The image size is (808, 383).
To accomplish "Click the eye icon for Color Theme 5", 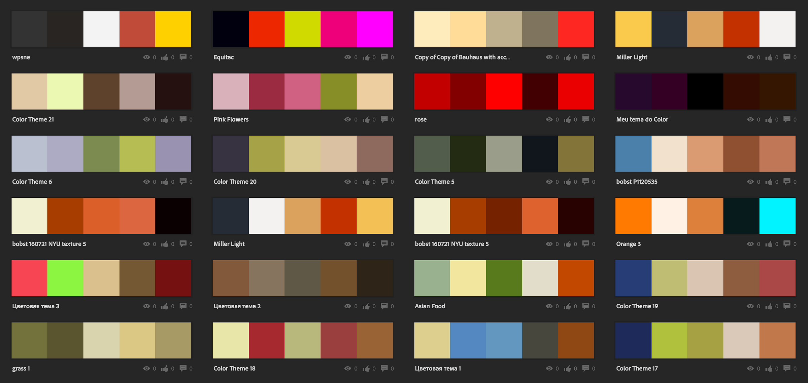I will pyautogui.click(x=549, y=182).
